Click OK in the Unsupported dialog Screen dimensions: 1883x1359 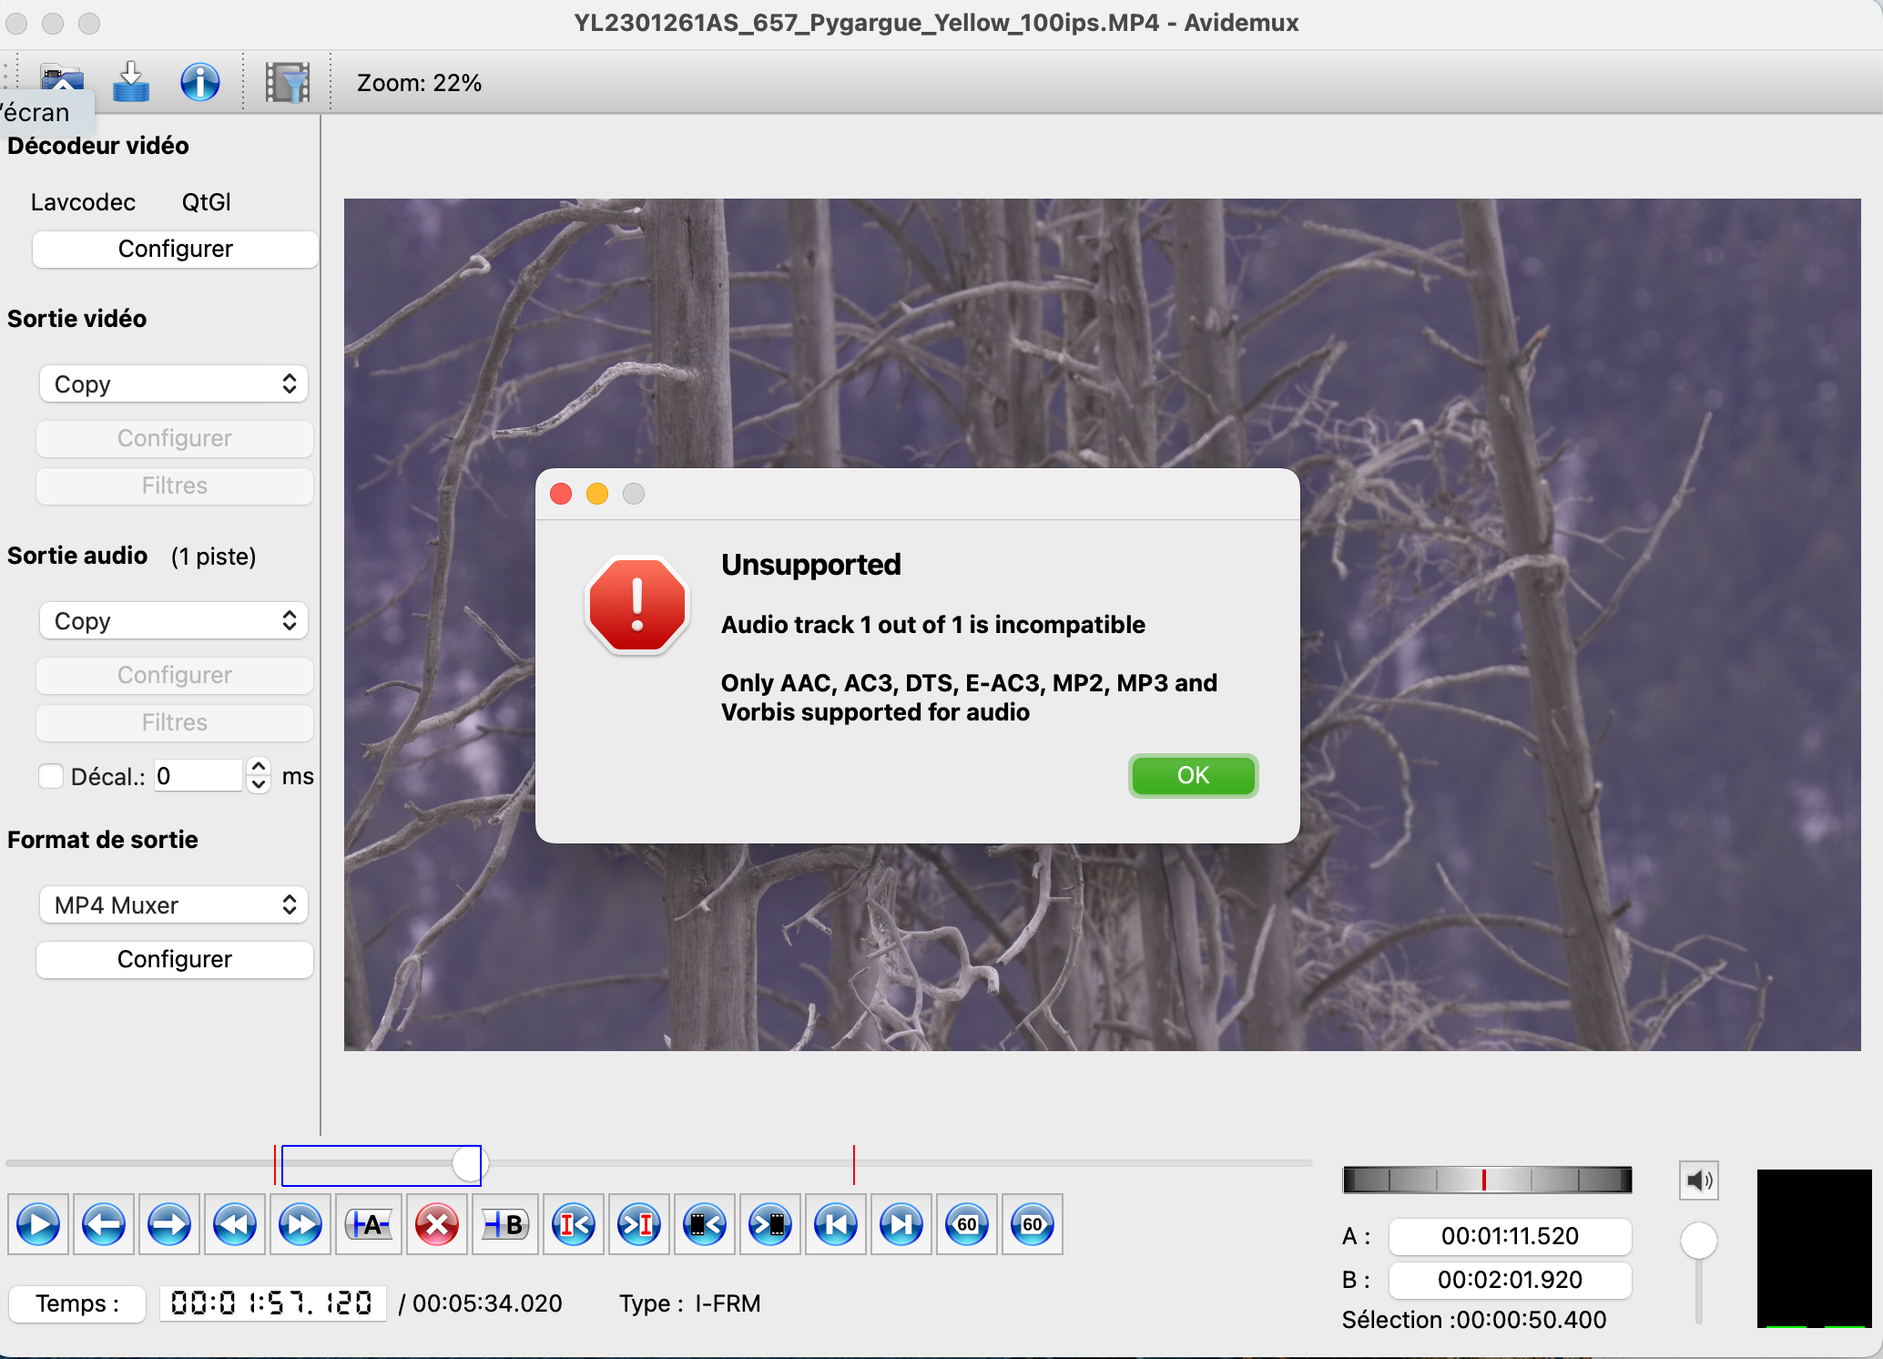tap(1193, 776)
